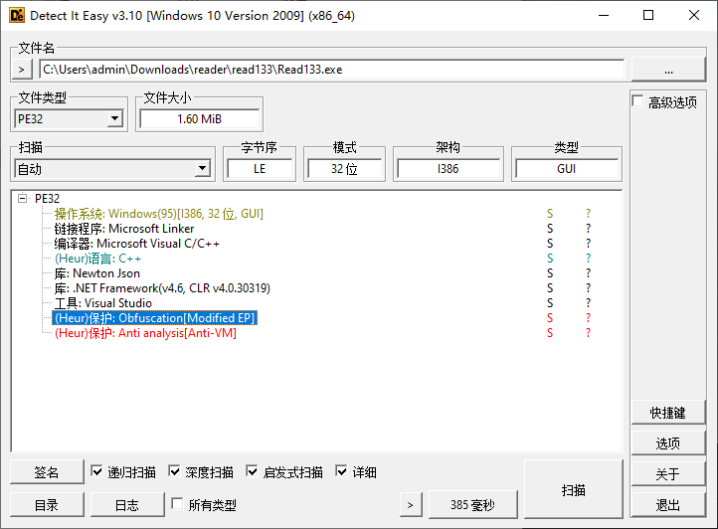Click the '>' button beside 385 毫秒
The width and height of the screenshot is (718, 529).
(x=411, y=505)
